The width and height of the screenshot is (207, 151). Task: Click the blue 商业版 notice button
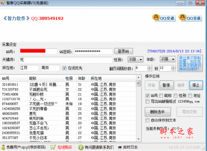(x=190, y=63)
